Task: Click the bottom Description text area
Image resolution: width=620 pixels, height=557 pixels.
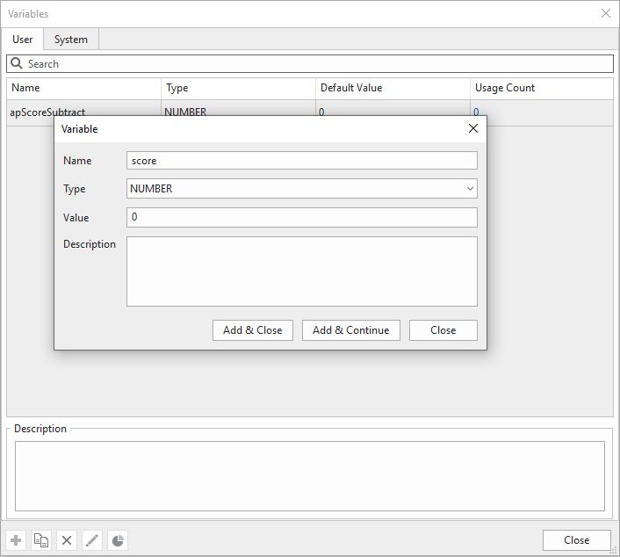Action: [310, 476]
